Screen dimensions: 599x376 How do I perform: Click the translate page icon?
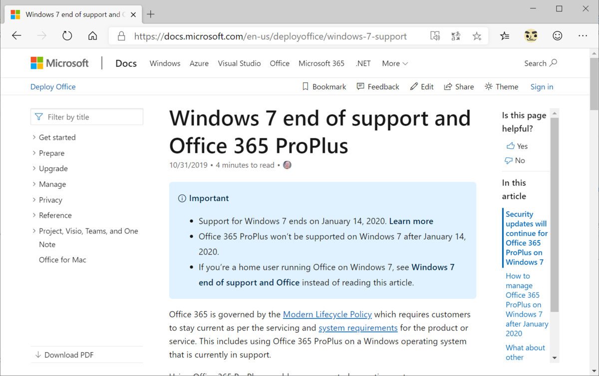[x=456, y=36]
